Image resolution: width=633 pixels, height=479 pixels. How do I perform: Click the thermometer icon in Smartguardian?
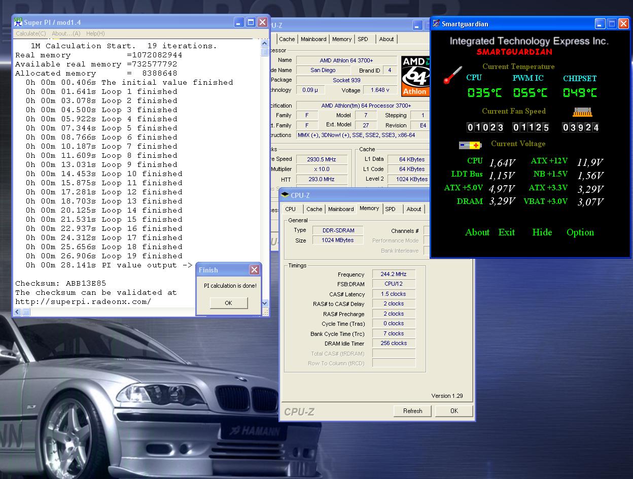click(452, 75)
